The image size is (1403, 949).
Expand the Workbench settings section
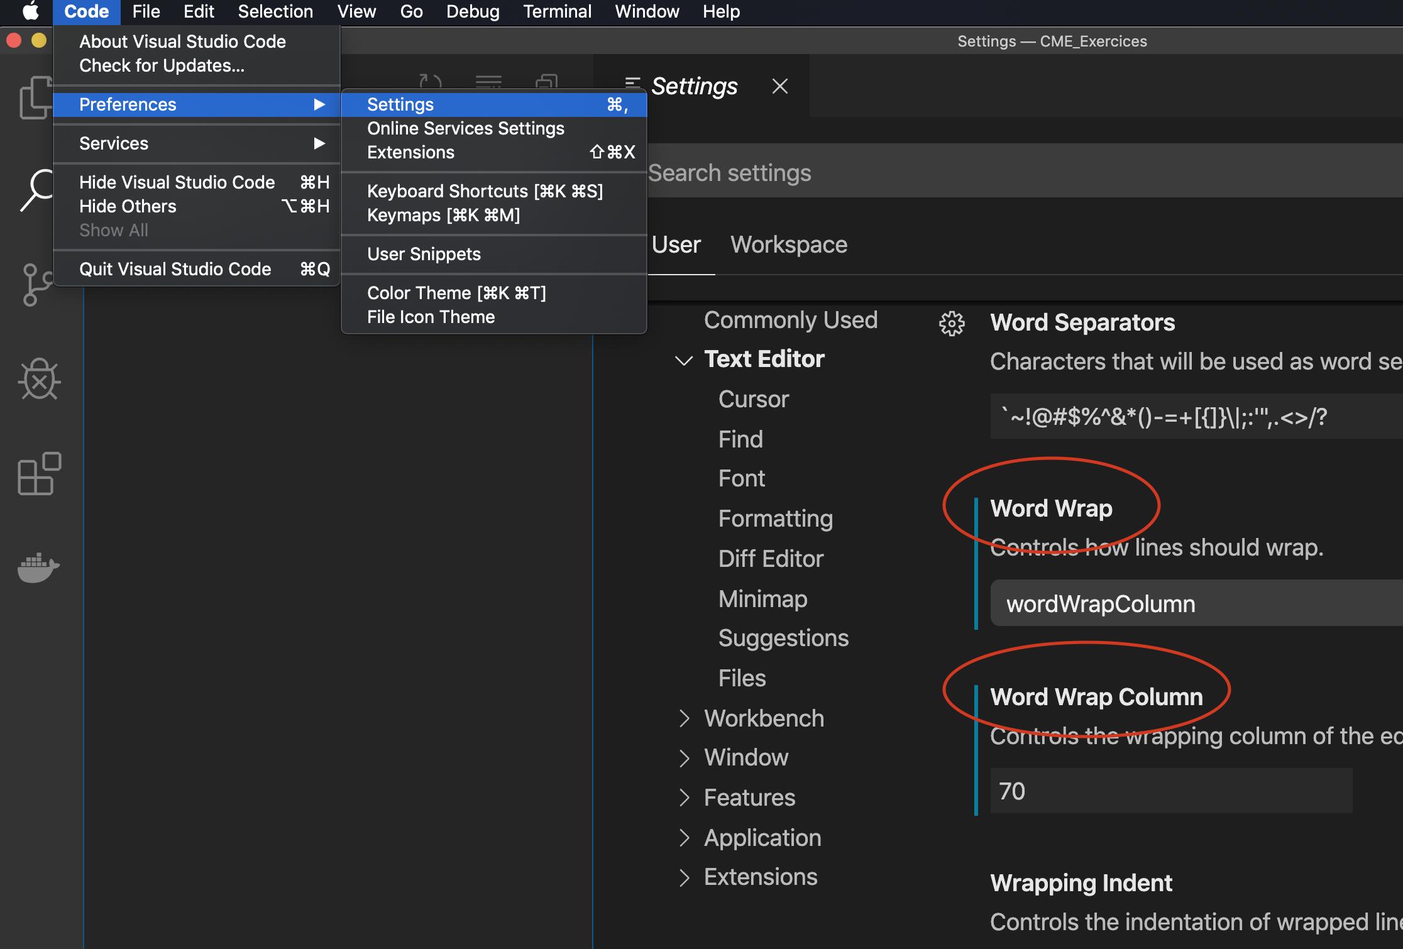[685, 718]
